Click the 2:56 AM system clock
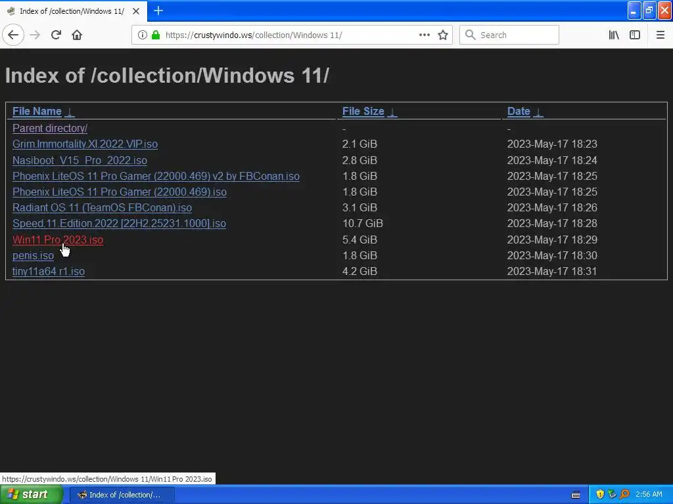The width and height of the screenshot is (673, 504). tap(649, 494)
